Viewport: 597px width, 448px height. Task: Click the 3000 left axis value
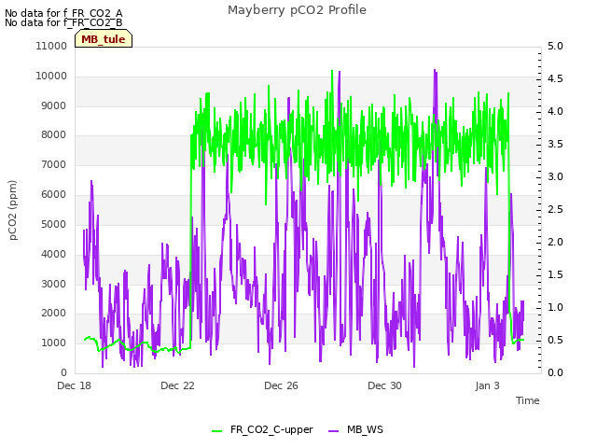coord(54,284)
